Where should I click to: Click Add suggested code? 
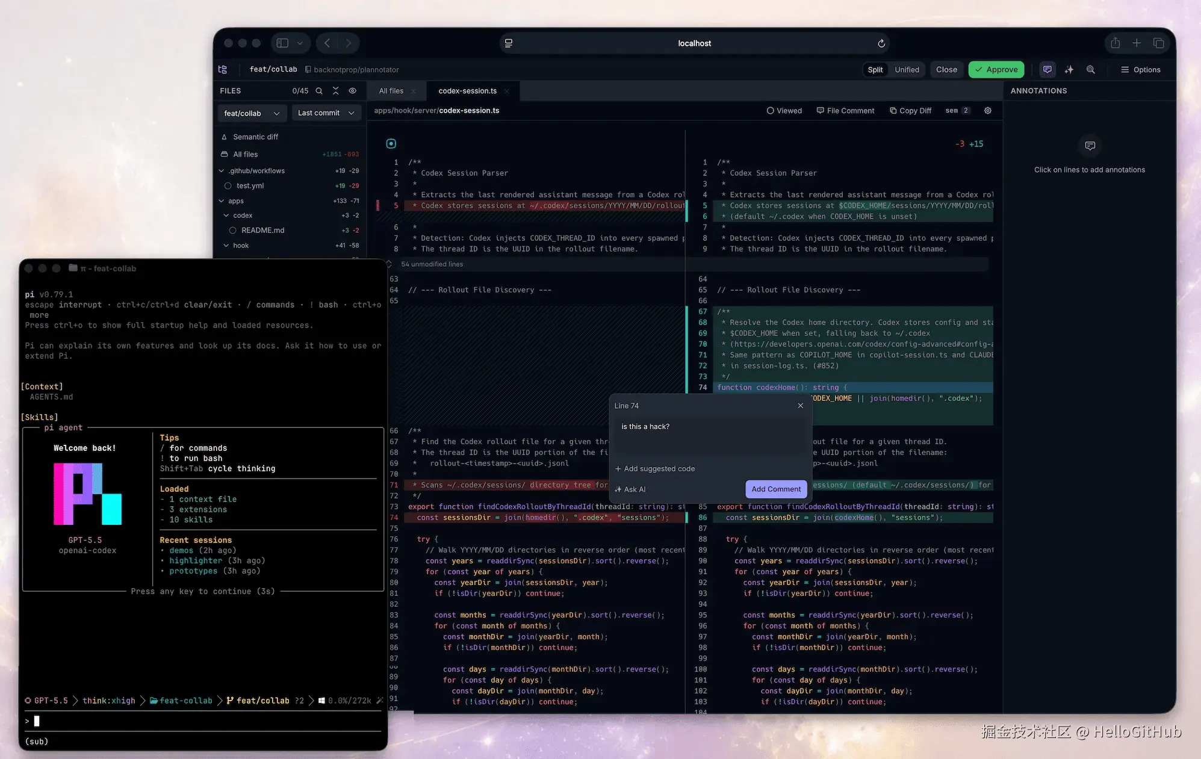click(654, 469)
